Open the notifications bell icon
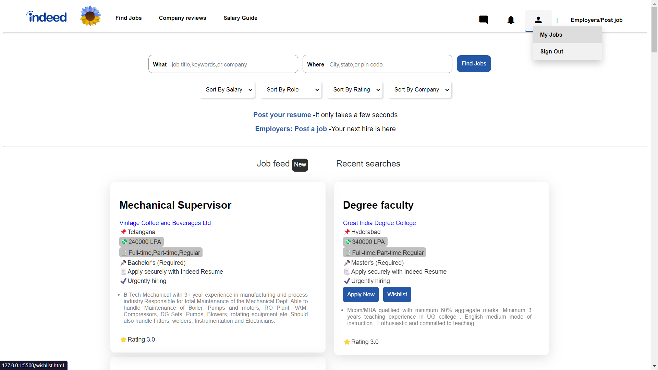The image size is (658, 370). [511, 20]
